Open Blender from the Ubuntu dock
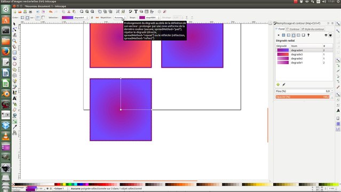This screenshot has width=341, height=192. tap(6, 94)
